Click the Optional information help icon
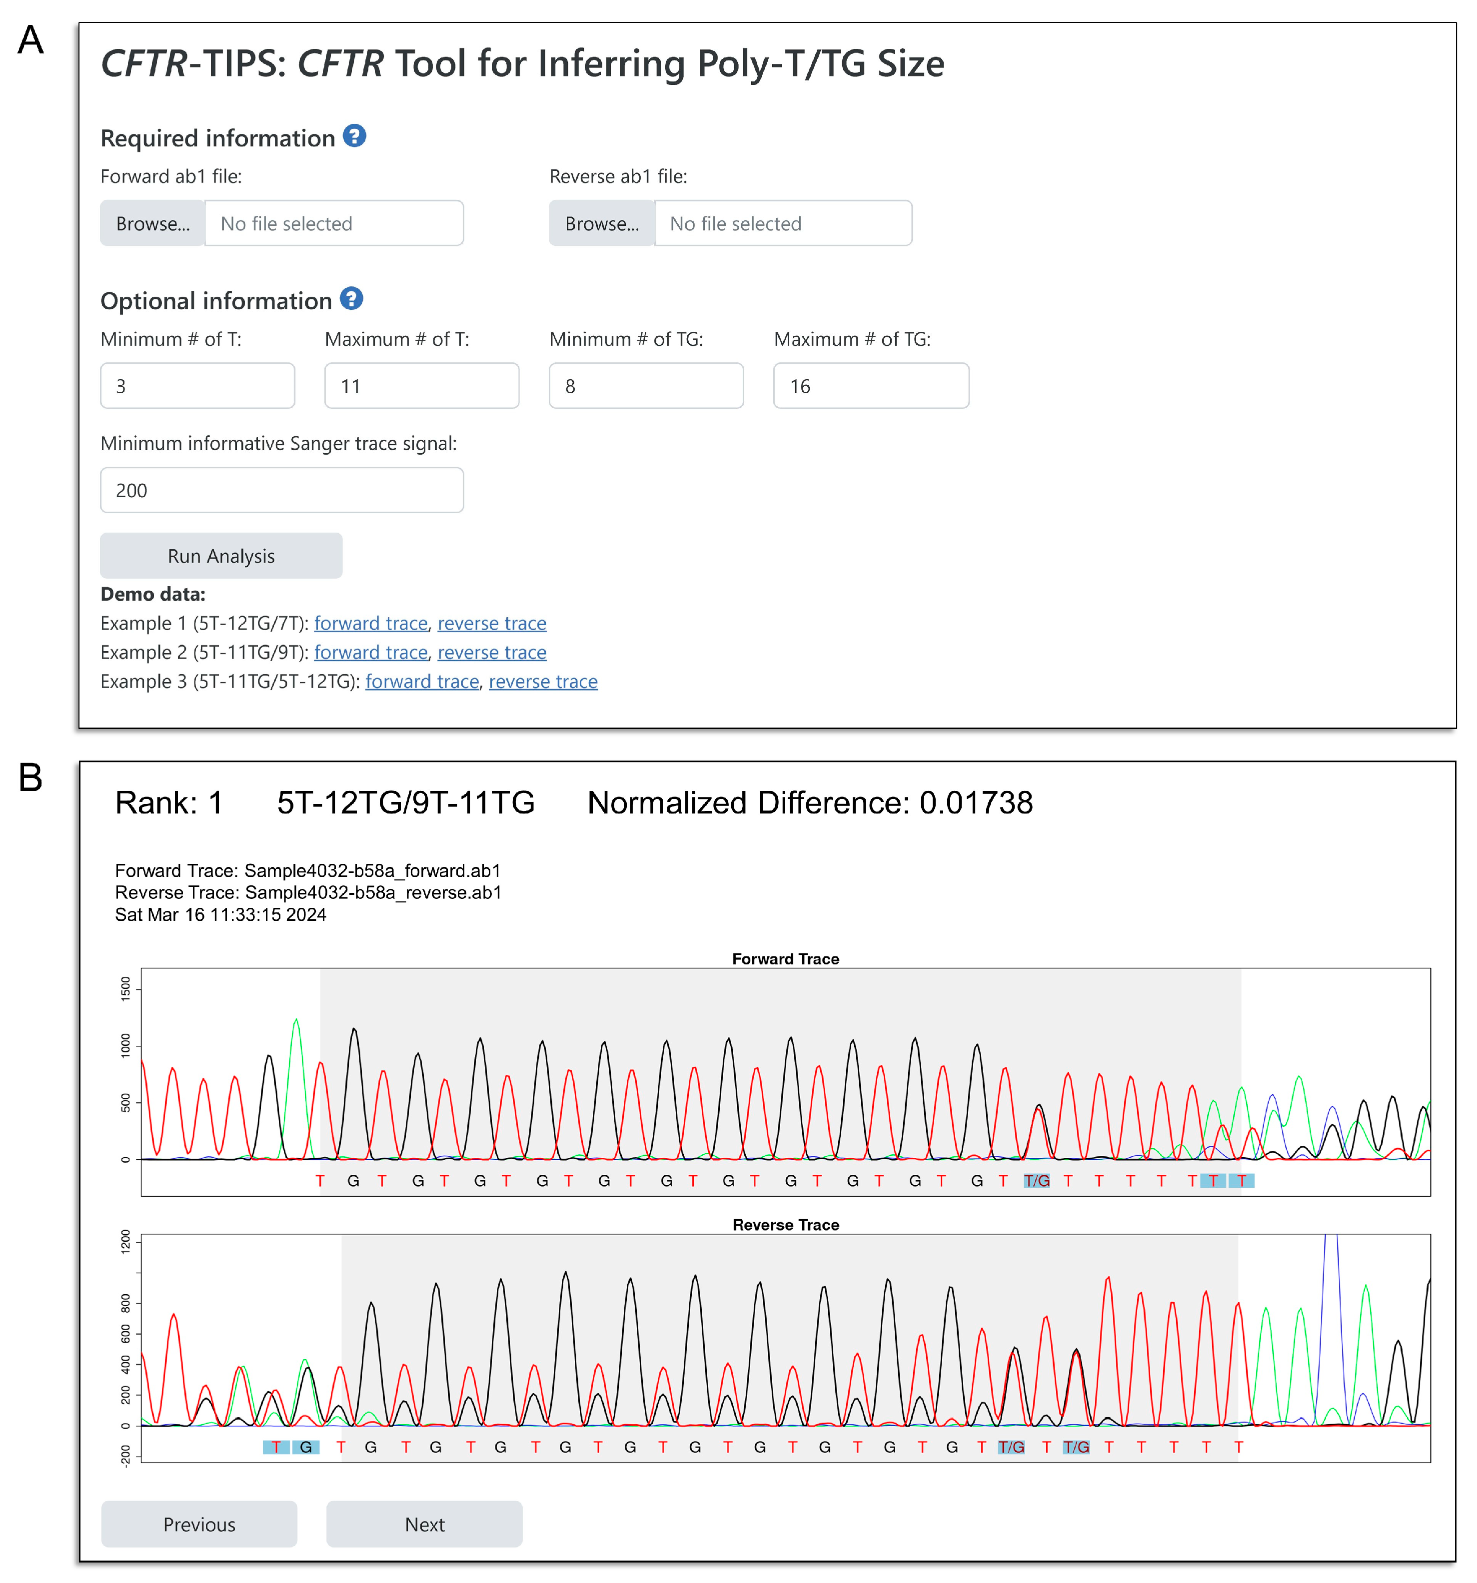Viewport: 1477px width, 1583px height. point(351,299)
